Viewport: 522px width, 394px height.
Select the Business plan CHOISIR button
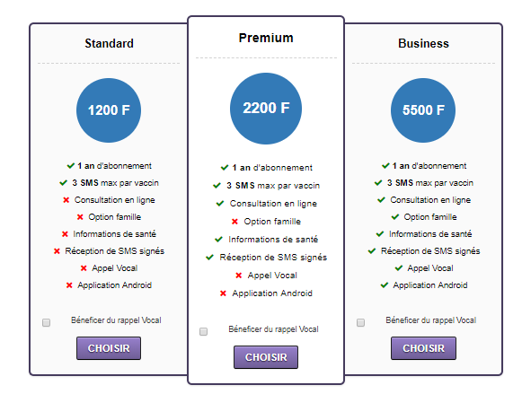(x=423, y=348)
